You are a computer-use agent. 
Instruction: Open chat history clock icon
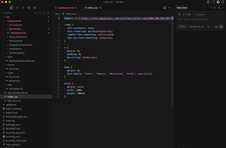(215, 7)
